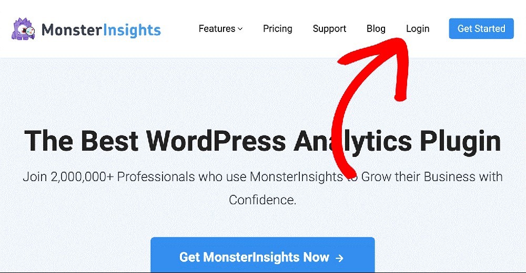
Task: Click the Get Started button
Action: pos(481,28)
